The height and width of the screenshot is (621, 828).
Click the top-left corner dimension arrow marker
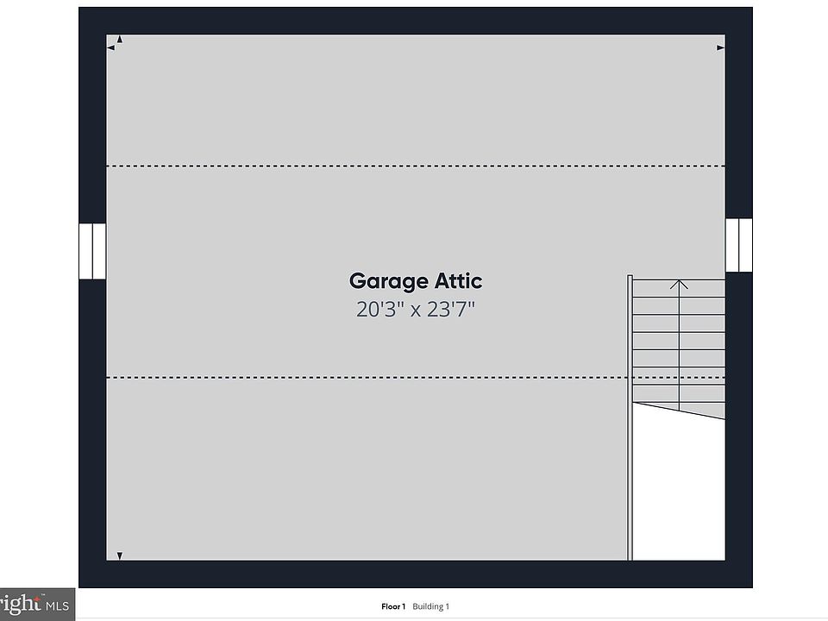(x=115, y=43)
